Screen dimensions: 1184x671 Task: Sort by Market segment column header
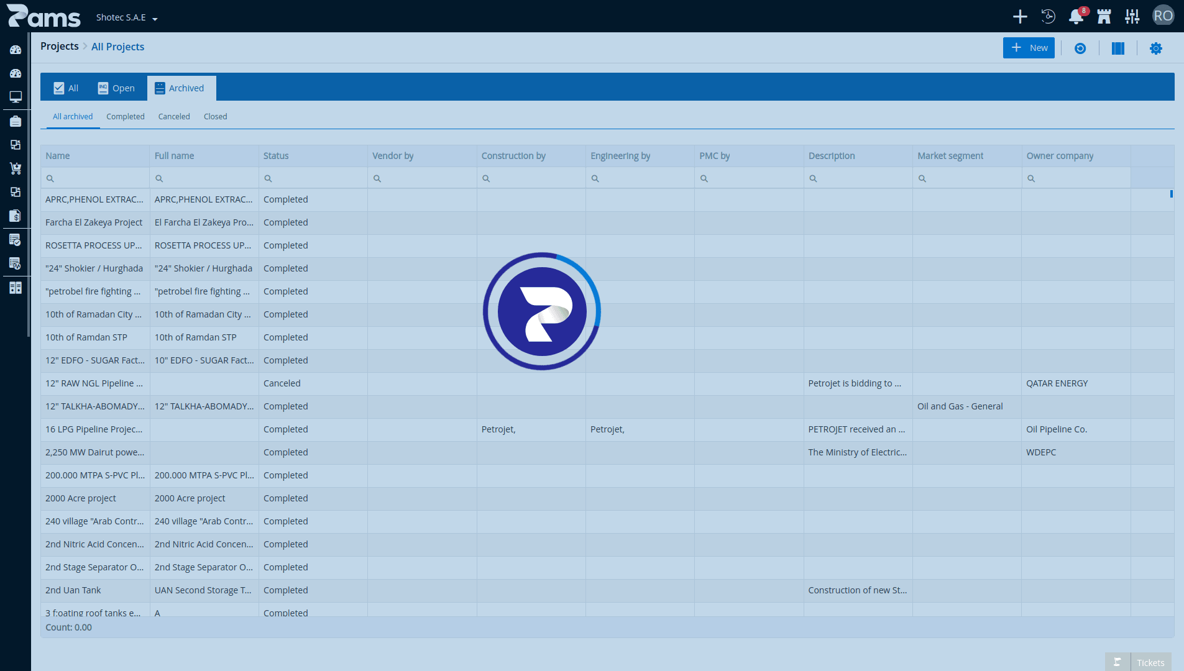pos(967,156)
